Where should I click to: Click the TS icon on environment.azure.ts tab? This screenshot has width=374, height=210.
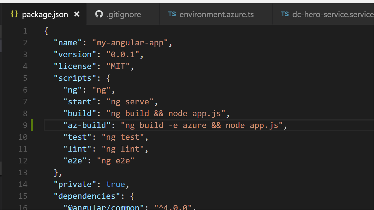[172, 14]
